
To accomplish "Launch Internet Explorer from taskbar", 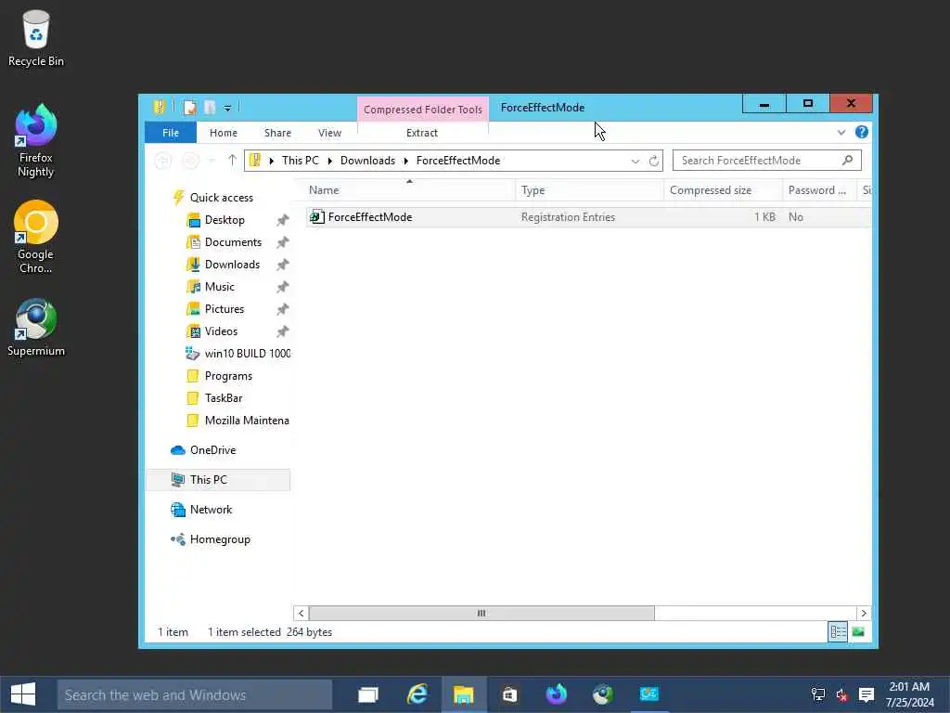I will (417, 694).
